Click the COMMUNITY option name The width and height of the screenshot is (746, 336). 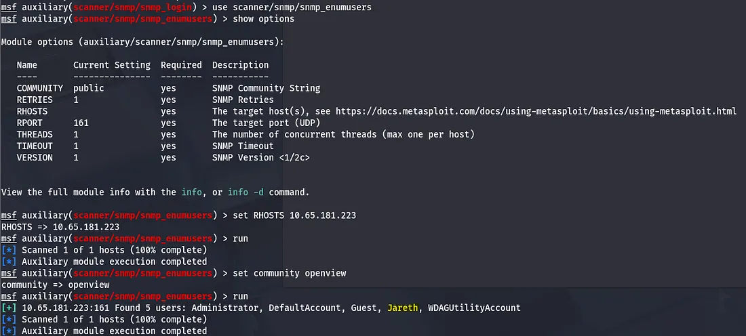point(40,88)
